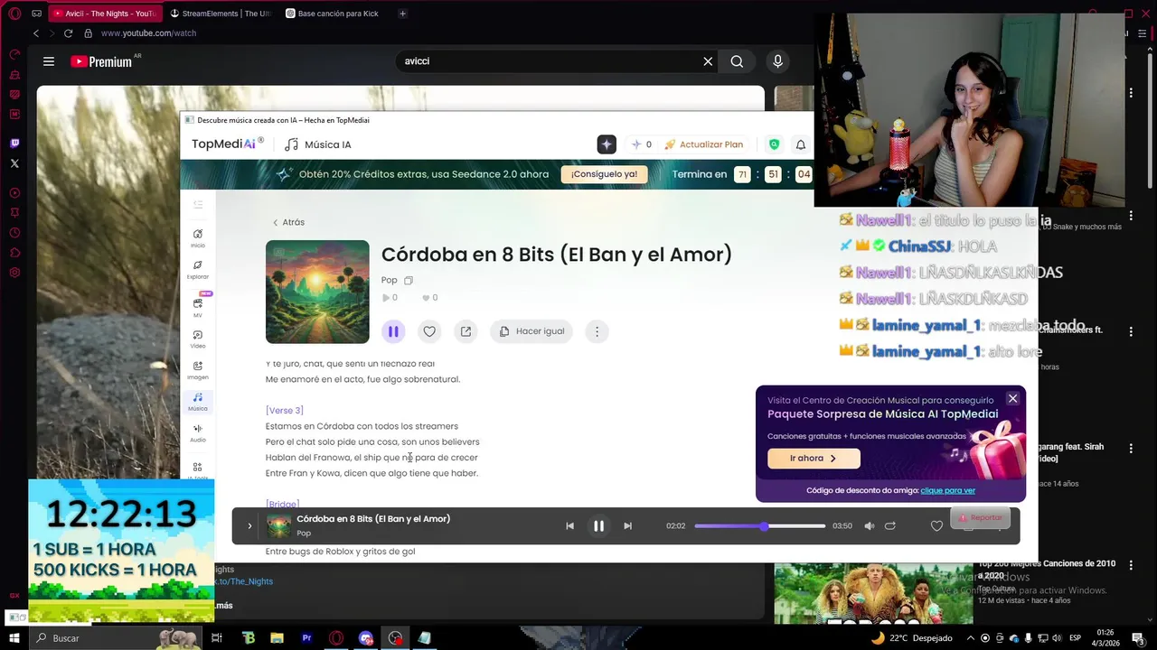This screenshot has width=1157, height=650.
Task: Open the MV sidebar tool
Action: 198,306
